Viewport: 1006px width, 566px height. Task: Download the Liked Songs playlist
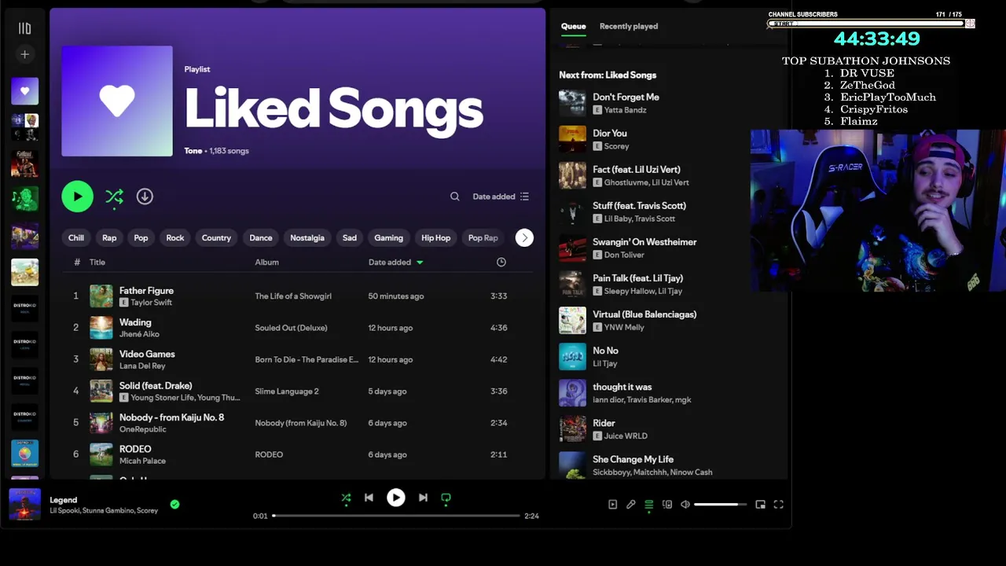point(145,197)
